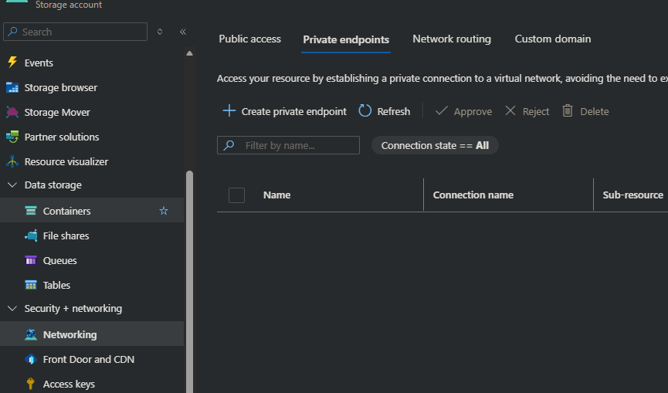Click the Events lightning bolt icon
This screenshot has height=393, width=668.
(12, 63)
